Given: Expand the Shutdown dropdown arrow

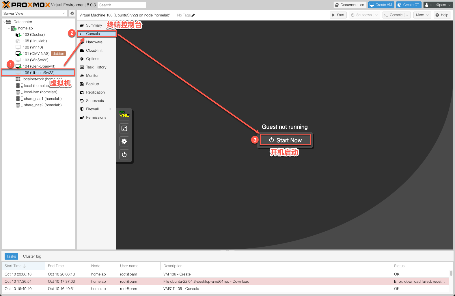Looking at the screenshot, I should [376, 15].
